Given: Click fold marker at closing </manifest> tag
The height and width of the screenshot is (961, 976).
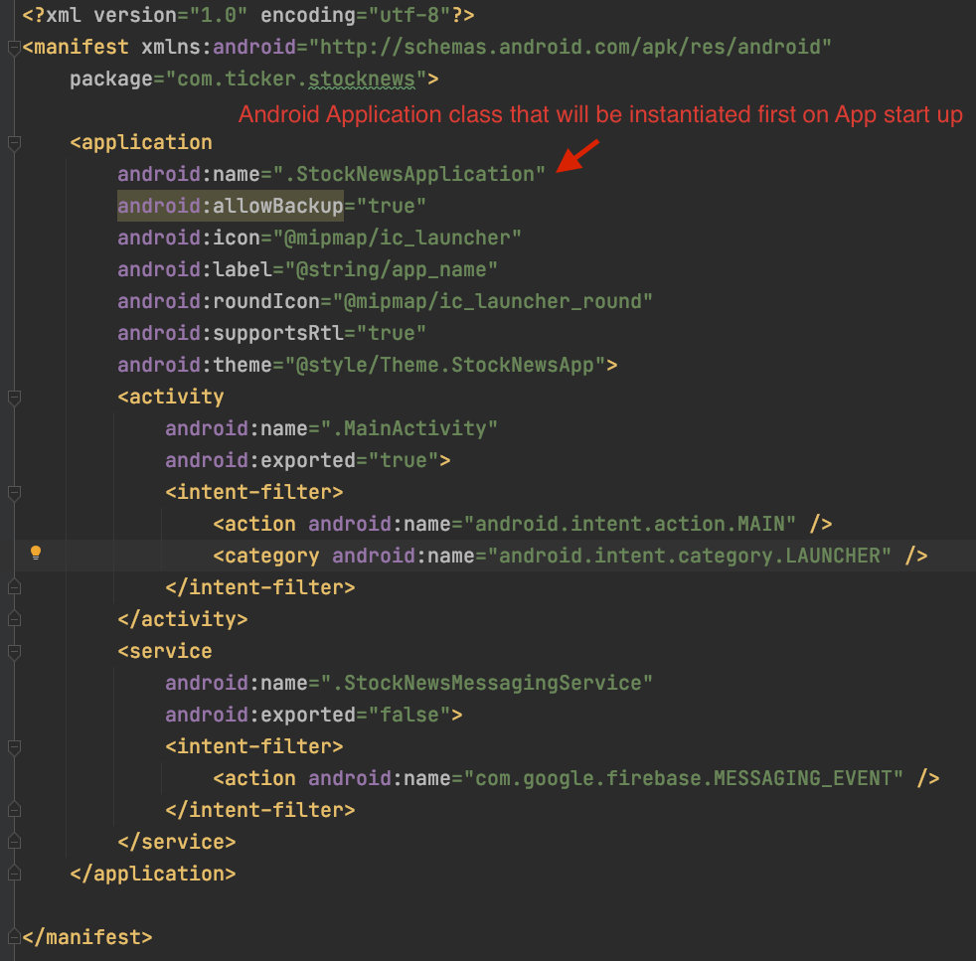Looking at the screenshot, I should (x=14, y=937).
